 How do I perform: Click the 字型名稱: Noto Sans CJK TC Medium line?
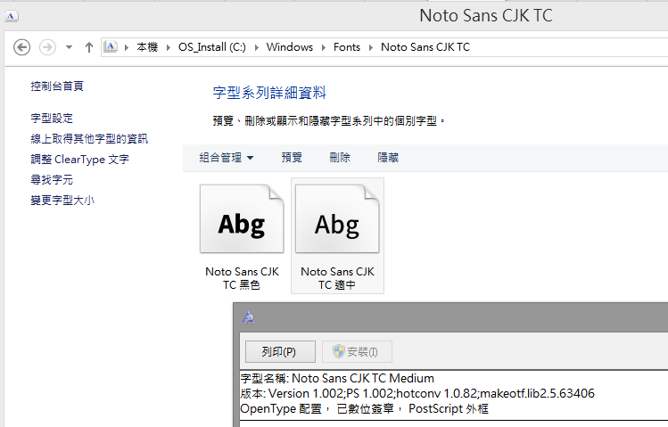pos(337,378)
